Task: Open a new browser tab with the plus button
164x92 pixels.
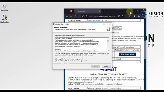Action: point(104,11)
